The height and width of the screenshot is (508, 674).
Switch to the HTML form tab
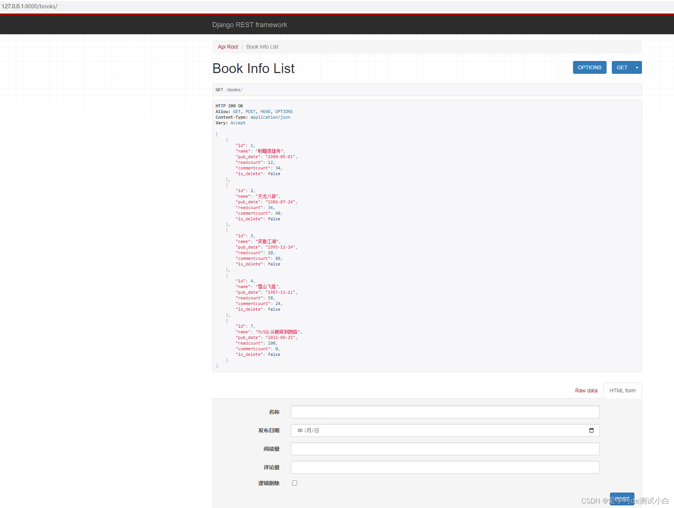tap(622, 391)
